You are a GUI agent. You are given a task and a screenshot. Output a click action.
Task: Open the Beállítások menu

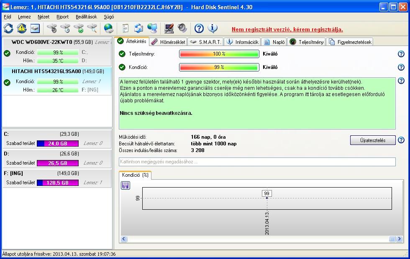[86, 17]
